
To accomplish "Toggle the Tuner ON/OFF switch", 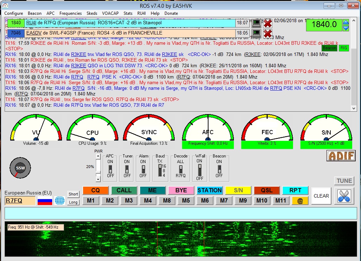I will pyautogui.click(x=127, y=168).
